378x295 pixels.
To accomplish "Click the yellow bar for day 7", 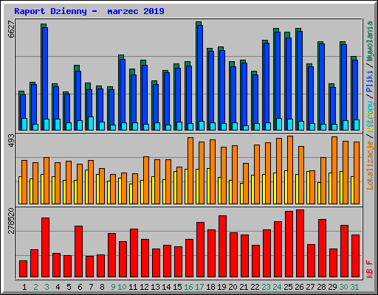I will [86, 187].
